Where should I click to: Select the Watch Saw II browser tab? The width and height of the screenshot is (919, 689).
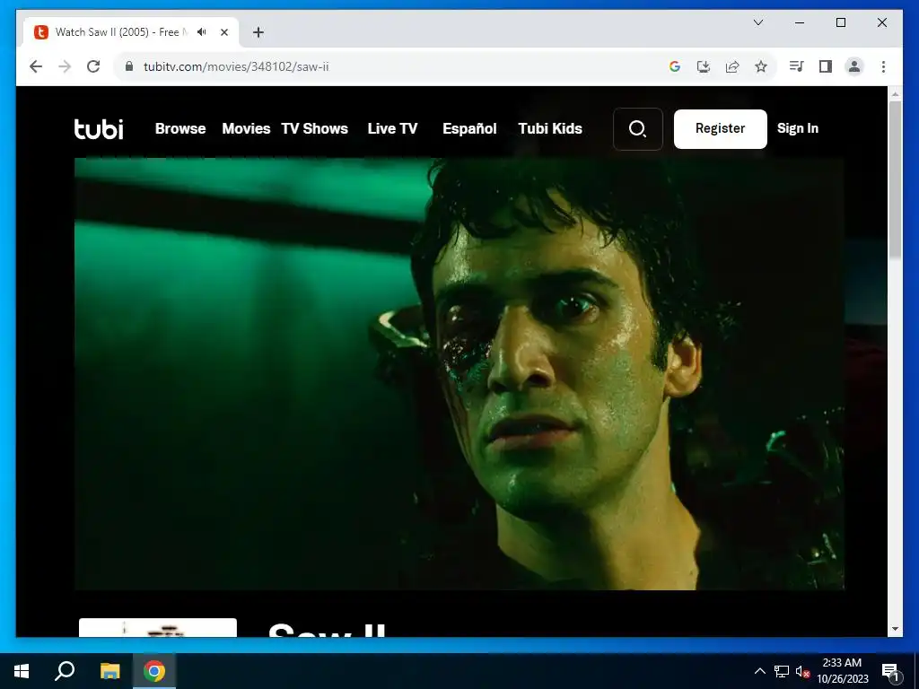(132, 32)
